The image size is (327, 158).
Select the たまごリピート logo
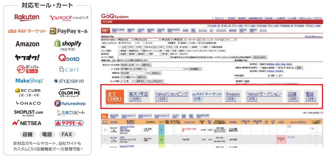71,113
